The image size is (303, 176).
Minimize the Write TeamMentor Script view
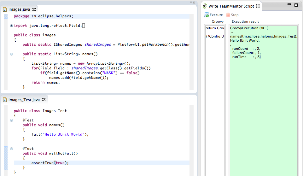tap(289, 5)
